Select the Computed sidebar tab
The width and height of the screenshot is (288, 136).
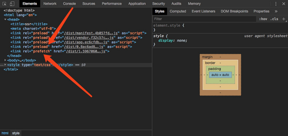click(178, 11)
